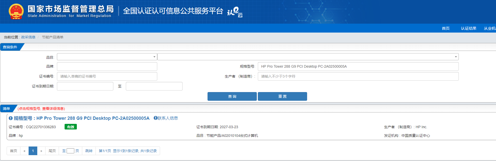This screenshot has height=161, width=496.
Task: Open the first 品目 category dropdown
Action: click(107, 57)
